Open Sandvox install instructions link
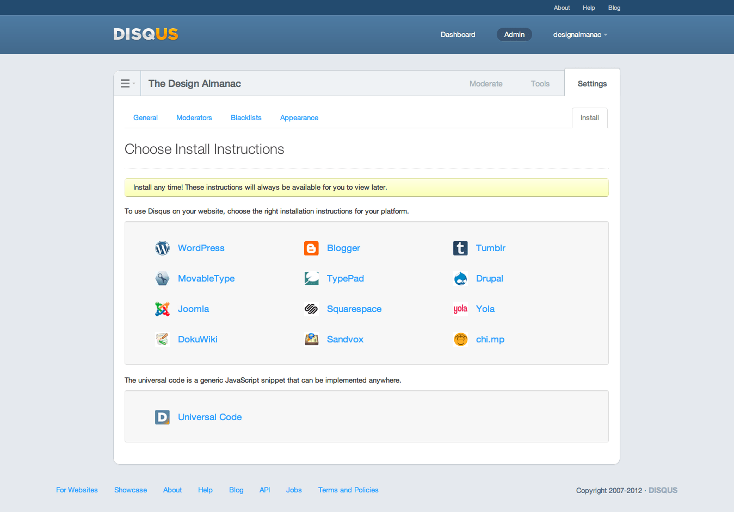Image resolution: width=734 pixels, height=512 pixels. (x=345, y=339)
